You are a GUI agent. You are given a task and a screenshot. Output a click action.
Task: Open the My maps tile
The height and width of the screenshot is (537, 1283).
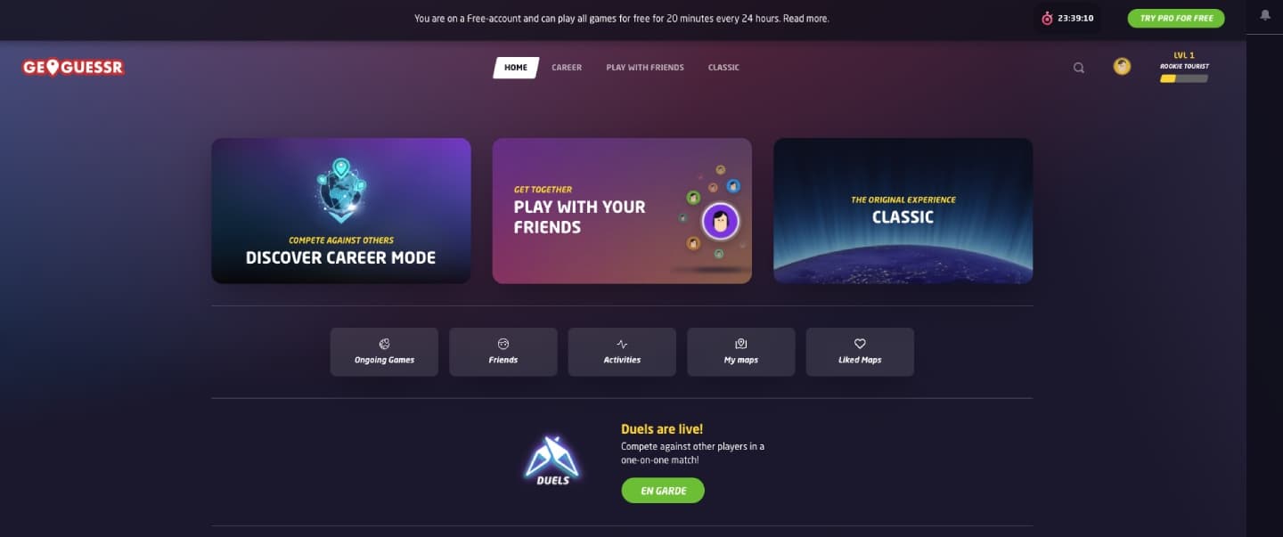click(x=741, y=352)
